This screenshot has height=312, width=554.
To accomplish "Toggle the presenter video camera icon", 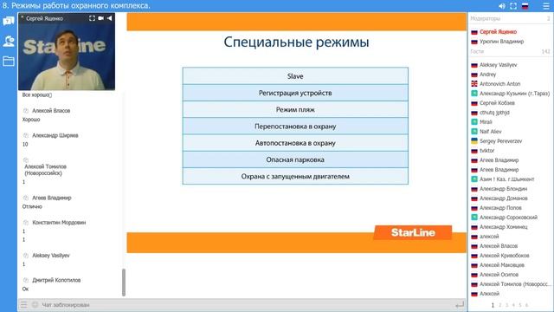I will pos(101,18).
